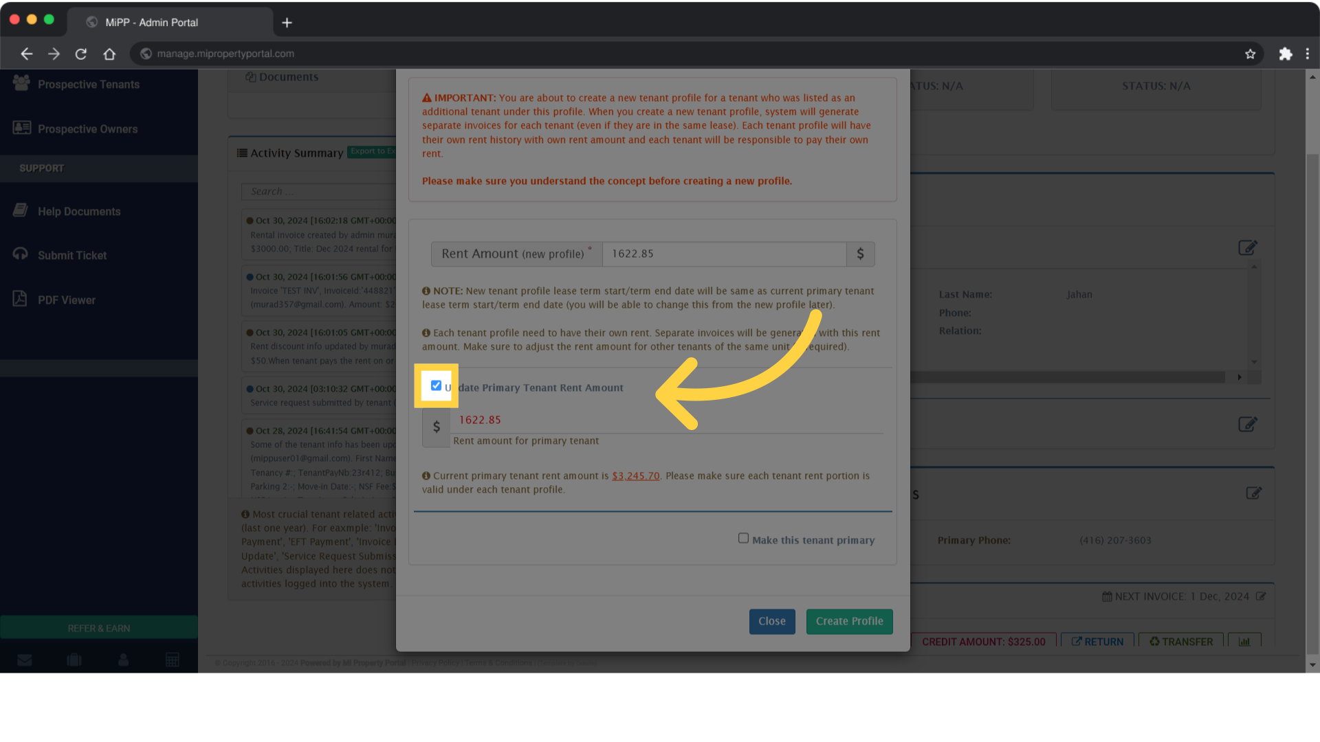Click the Help Documents book icon
The image size is (1320, 742).
(x=21, y=210)
